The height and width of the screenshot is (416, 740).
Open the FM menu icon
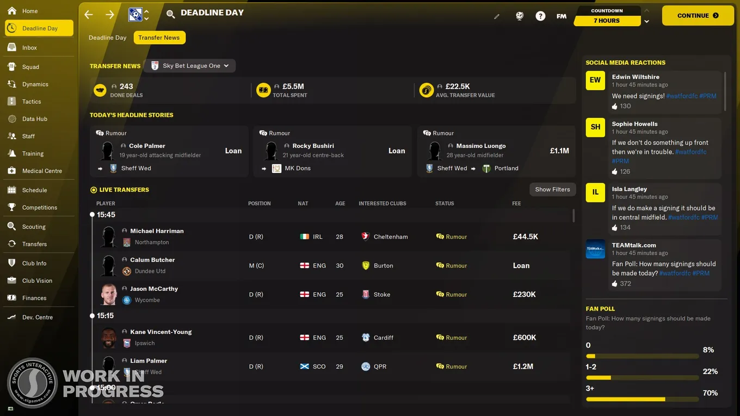coord(562,16)
